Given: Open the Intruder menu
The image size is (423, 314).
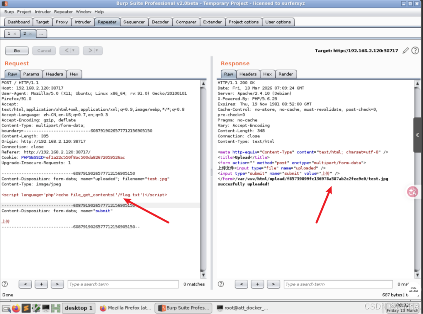Looking at the screenshot, I should pyautogui.click(x=42, y=12).
